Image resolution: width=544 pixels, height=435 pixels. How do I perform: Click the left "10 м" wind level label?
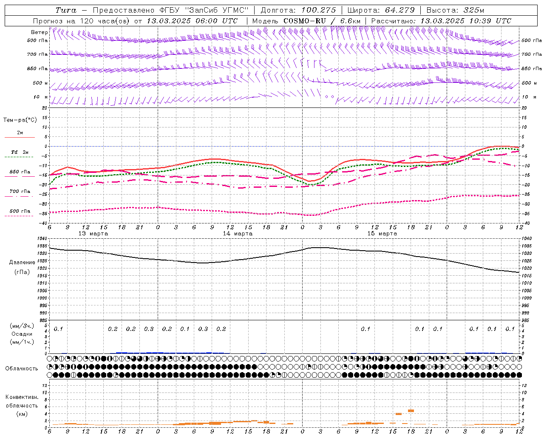pyautogui.click(x=41, y=97)
